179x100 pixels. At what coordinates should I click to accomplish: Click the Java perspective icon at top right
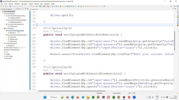(178, 6)
